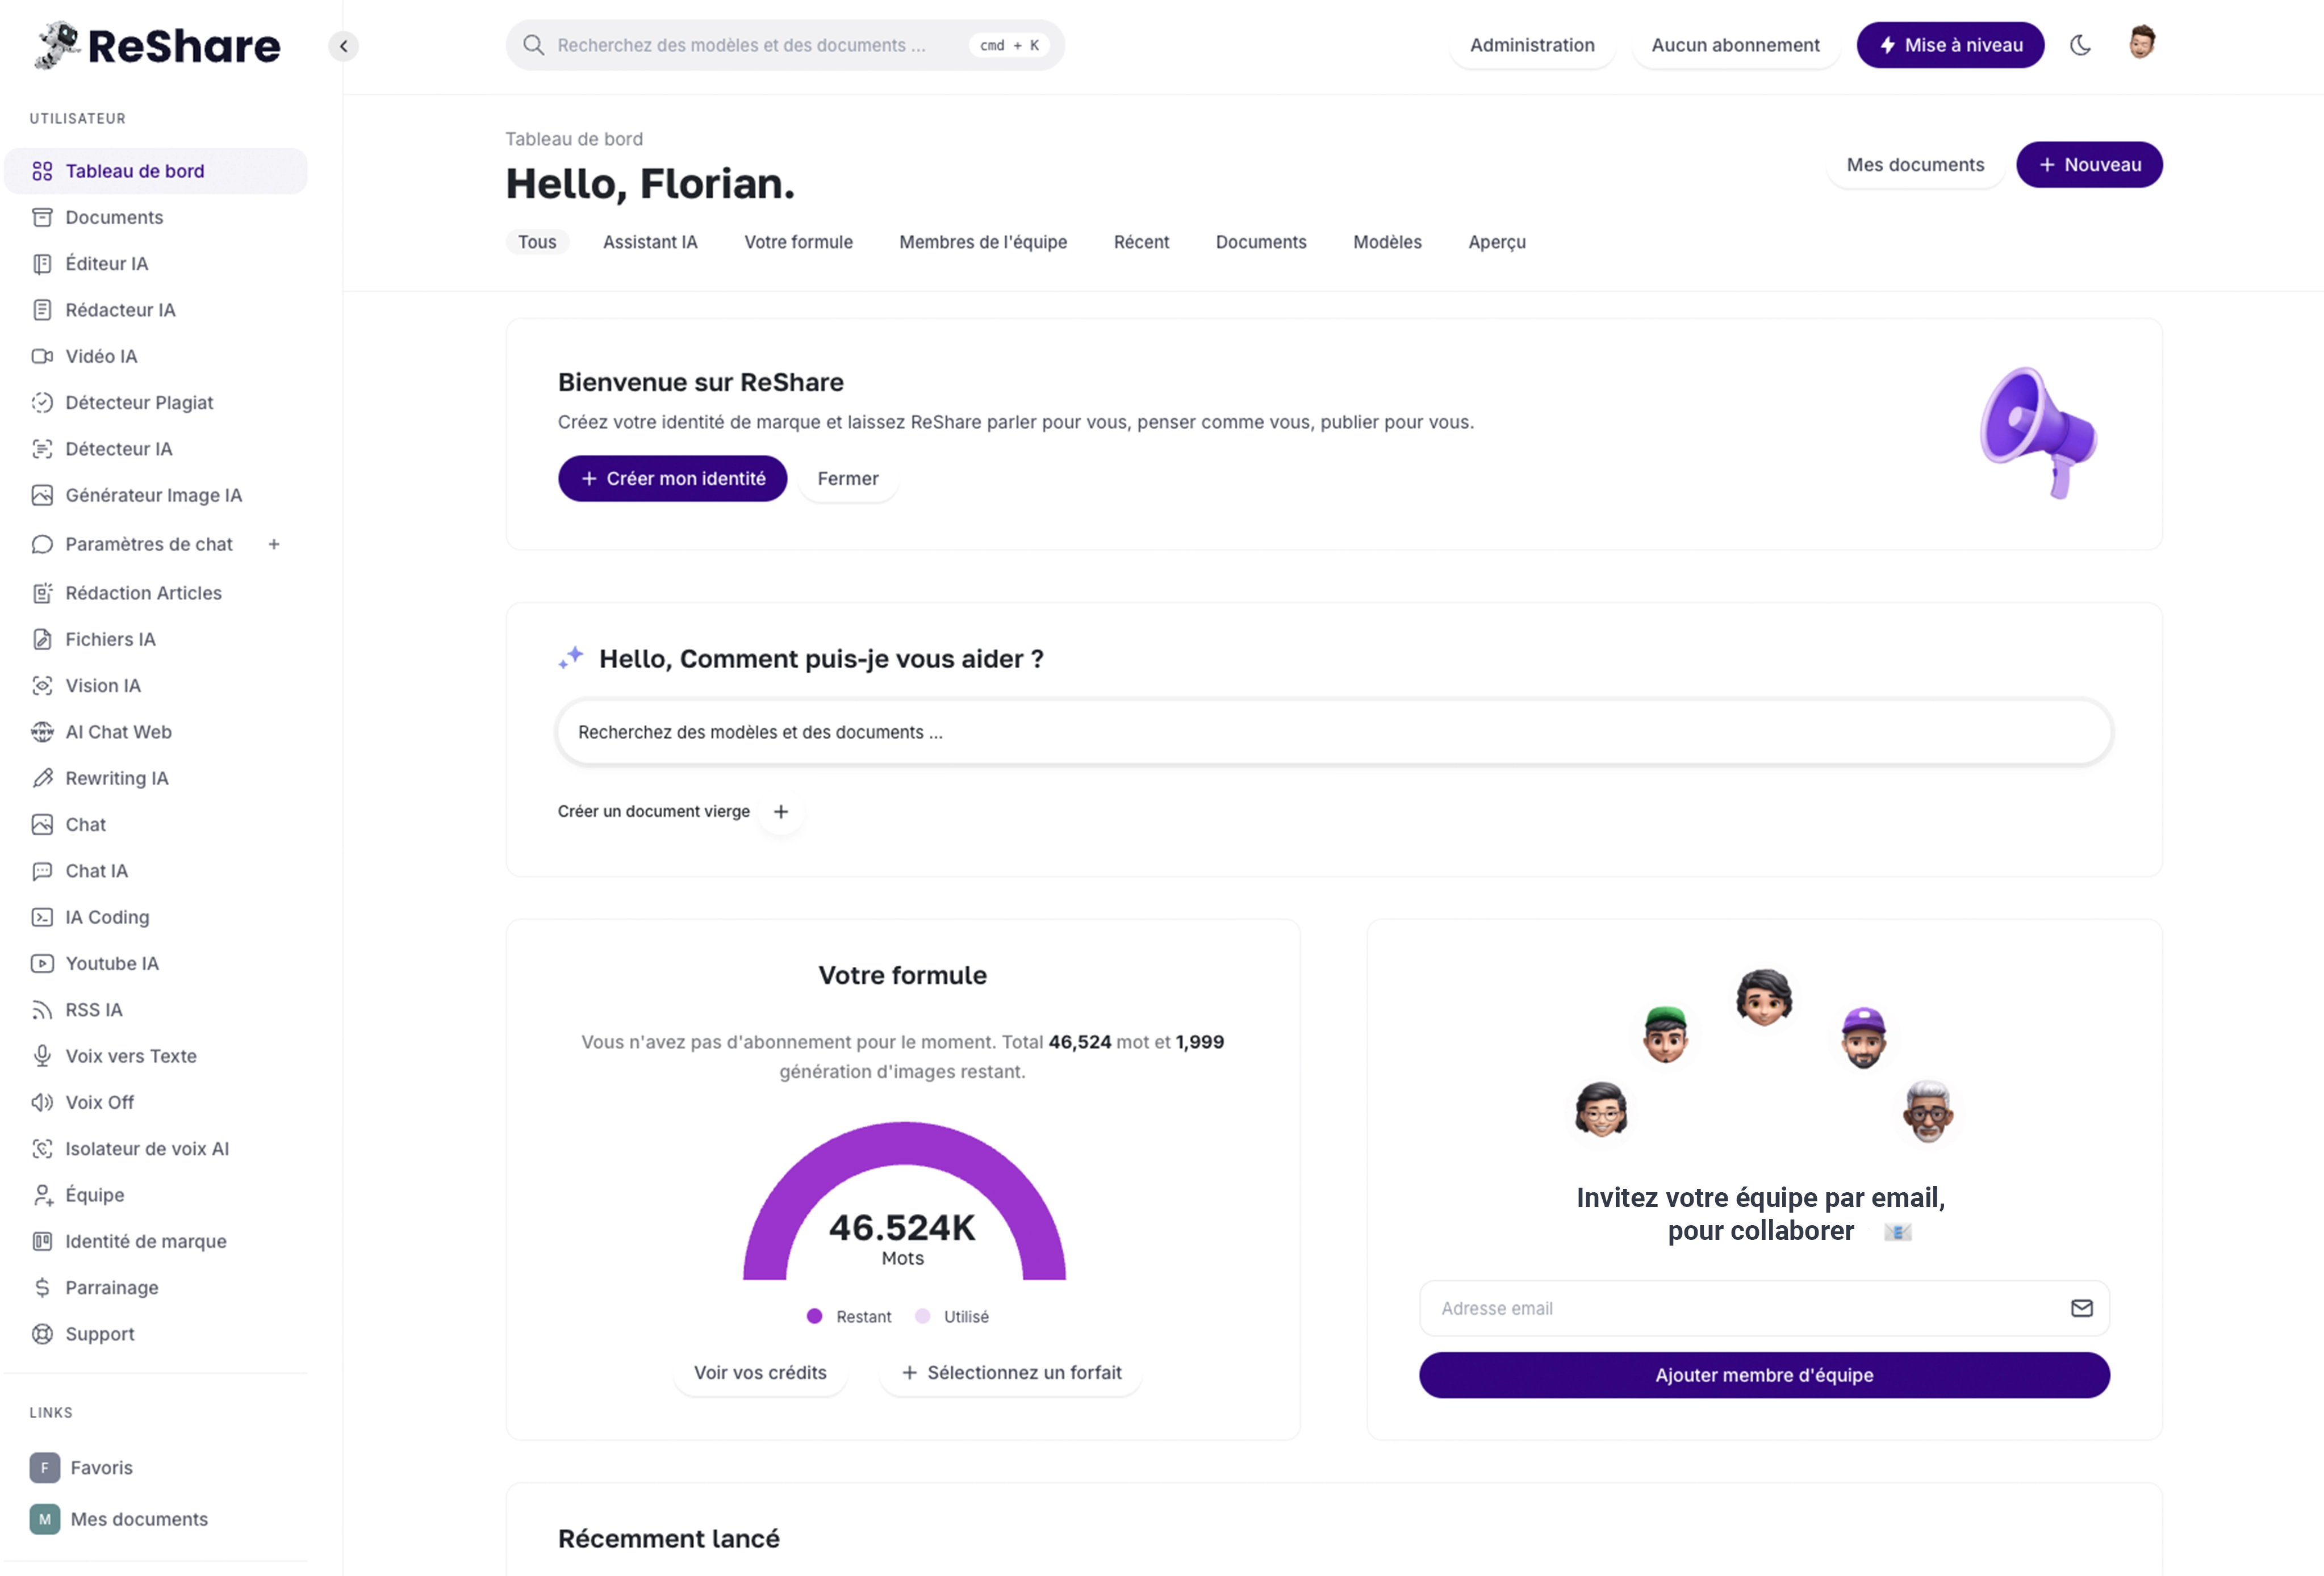Viewport: 2324px width, 1576px height.
Task: Open the Administration link
Action: 1532,45
